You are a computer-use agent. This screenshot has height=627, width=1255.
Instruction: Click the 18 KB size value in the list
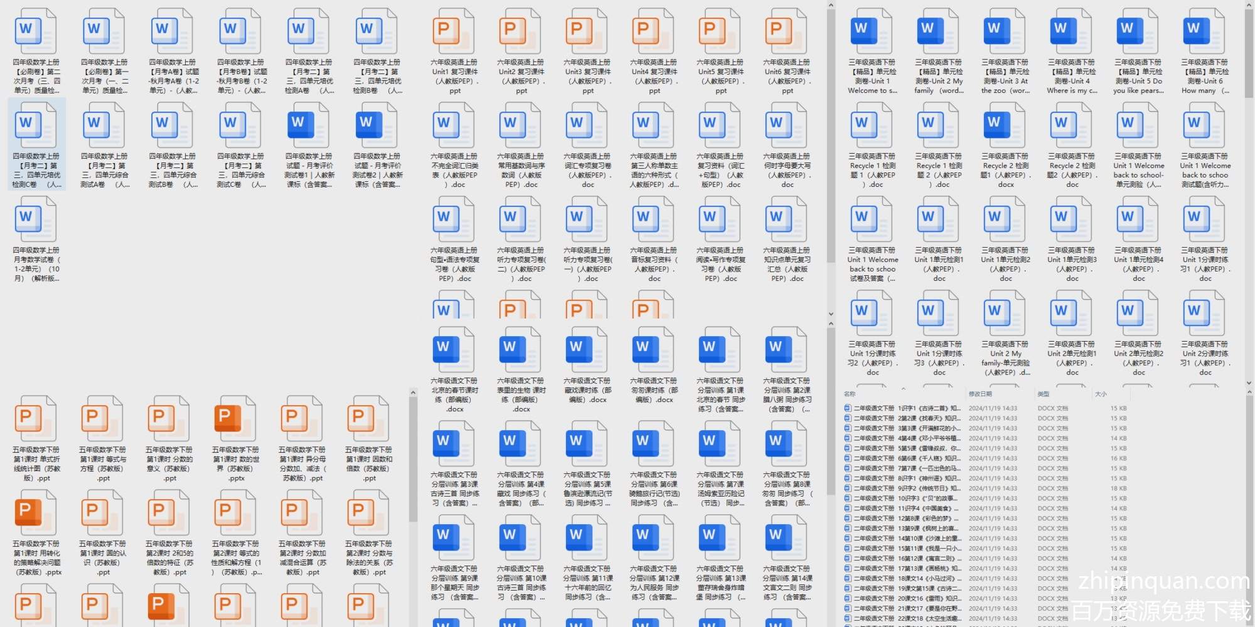click(x=1118, y=488)
